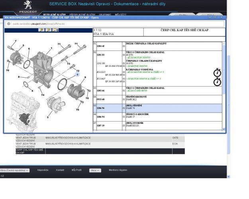Select highlighted part row 1206 96

pos(157,108)
